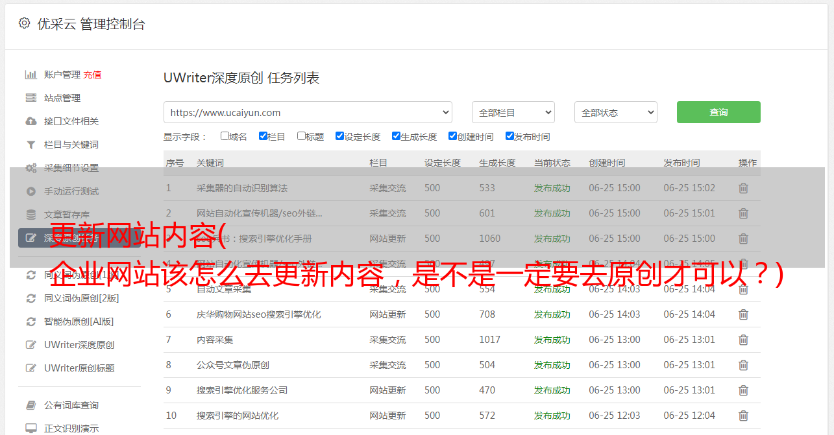
Task: Toggle the 创建时间 display field checkbox
Action: pos(452,136)
